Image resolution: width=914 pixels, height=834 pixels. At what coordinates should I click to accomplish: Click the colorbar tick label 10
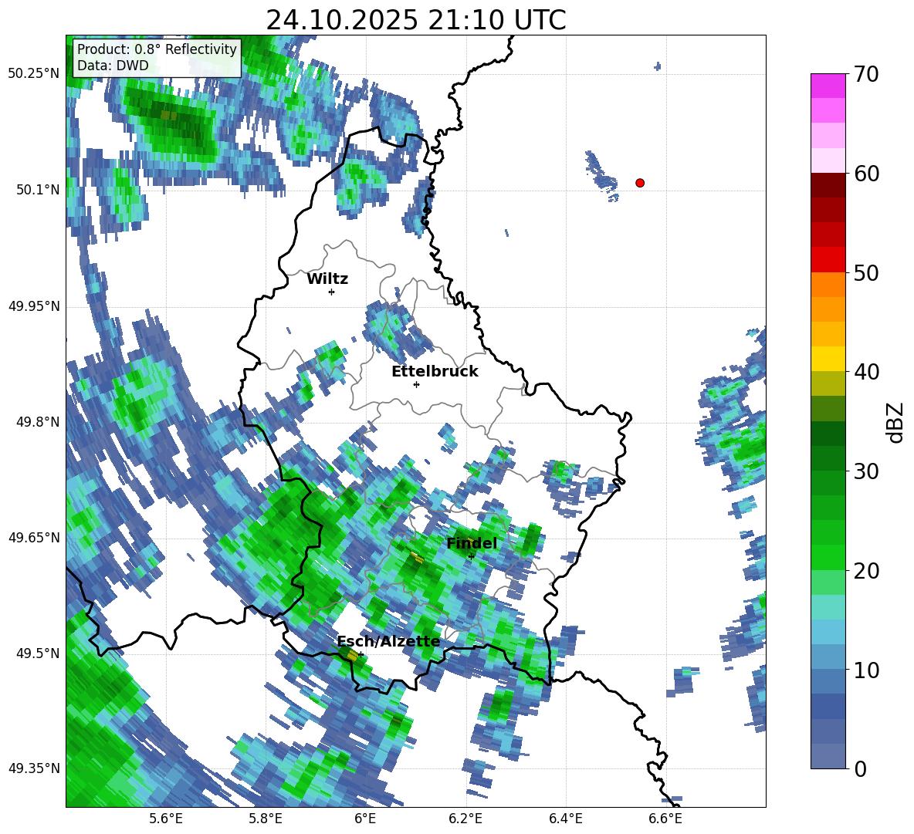click(x=866, y=670)
